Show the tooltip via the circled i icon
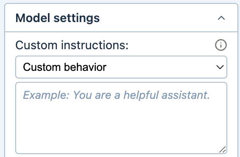 coord(221,45)
